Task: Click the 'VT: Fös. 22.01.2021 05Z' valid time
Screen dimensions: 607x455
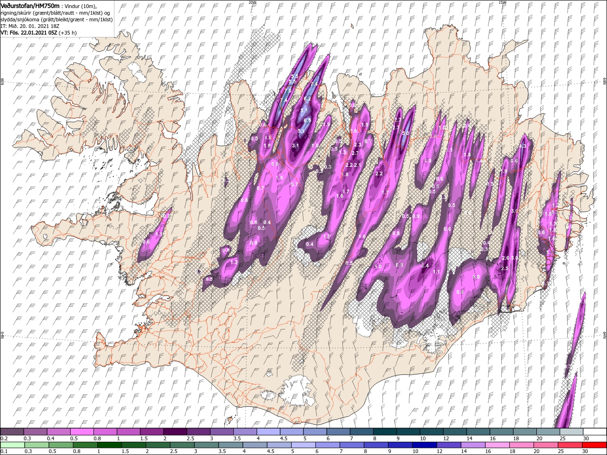Action: [x=29, y=33]
